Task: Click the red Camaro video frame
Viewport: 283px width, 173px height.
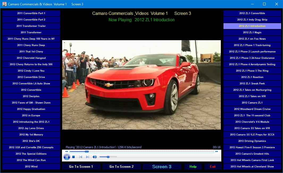Action: pyautogui.click(x=141, y=85)
